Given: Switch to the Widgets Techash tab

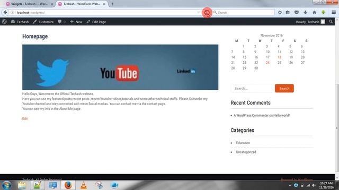Looking at the screenshot, I should [x=30, y=4].
